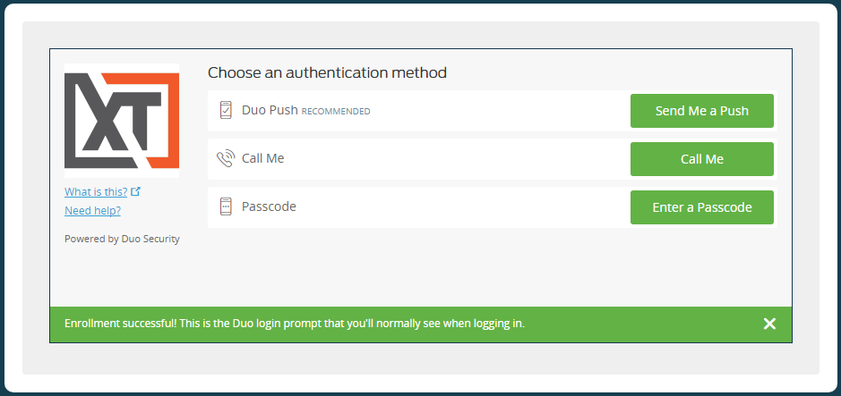841x396 pixels.
Task: Click the Call Me method label text
Action: [x=262, y=158]
